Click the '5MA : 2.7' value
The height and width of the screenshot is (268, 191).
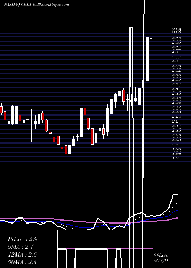(x=21, y=247)
